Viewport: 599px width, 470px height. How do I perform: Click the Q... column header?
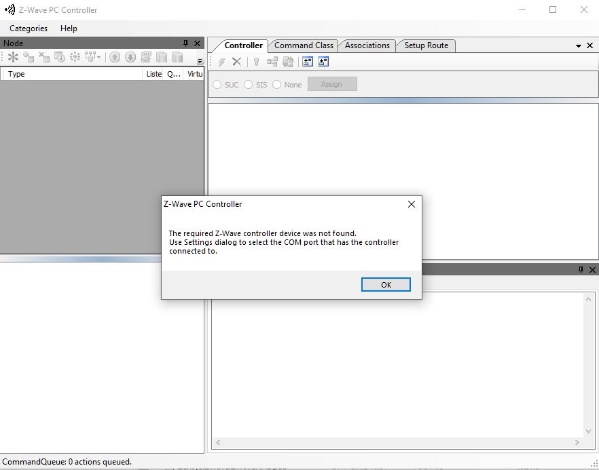pyautogui.click(x=174, y=74)
